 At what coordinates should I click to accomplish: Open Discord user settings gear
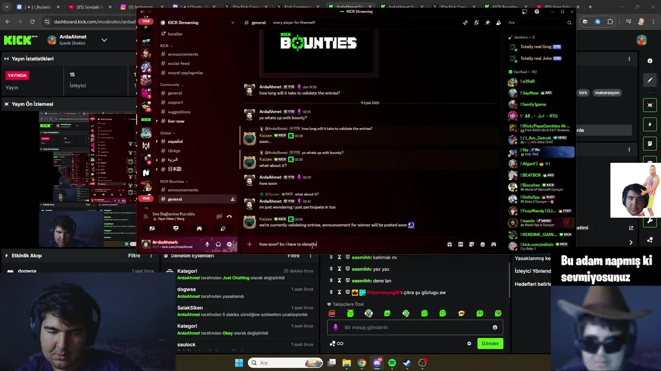click(229, 244)
